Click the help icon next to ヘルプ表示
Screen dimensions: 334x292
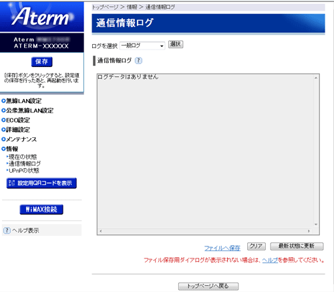click(7, 230)
